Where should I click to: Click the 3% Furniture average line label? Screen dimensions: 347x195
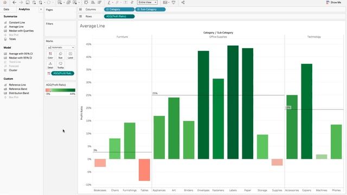[x=95, y=150]
